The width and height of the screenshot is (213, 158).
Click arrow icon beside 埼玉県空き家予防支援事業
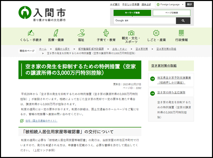(152, 79)
